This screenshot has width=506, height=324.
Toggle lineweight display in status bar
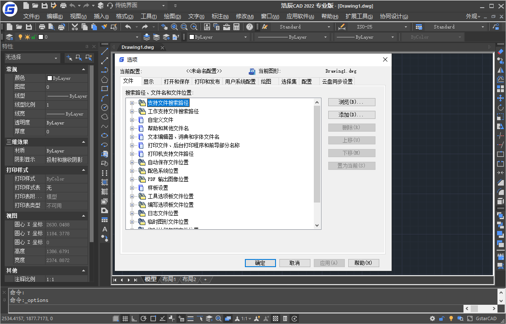coord(190,318)
